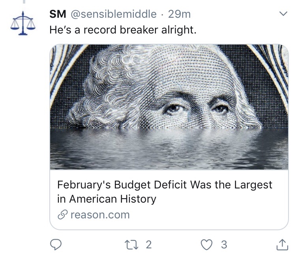This screenshot has width=296, height=259.
Task: Click Washington's eyes in the card image
Action: click(x=193, y=108)
